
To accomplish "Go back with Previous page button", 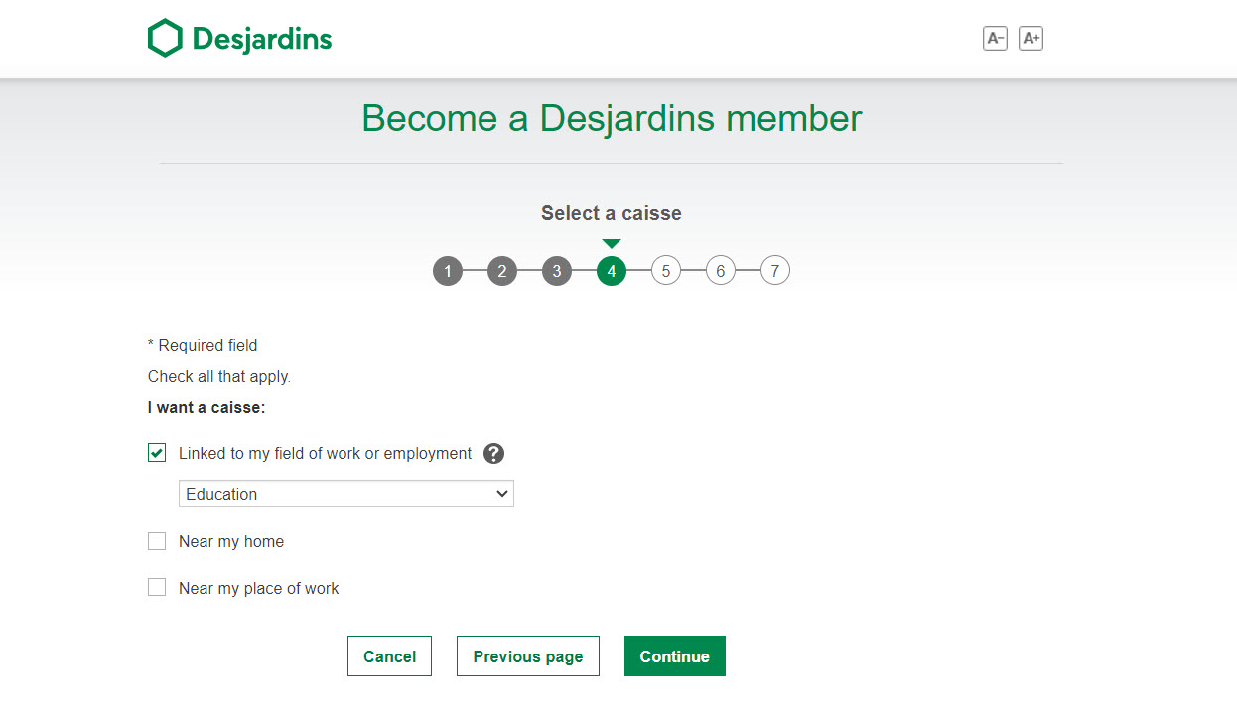I will coord(528,656).
